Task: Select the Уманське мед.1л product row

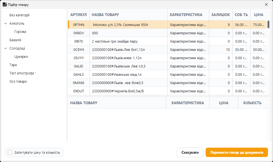Action: coord(167,75)
